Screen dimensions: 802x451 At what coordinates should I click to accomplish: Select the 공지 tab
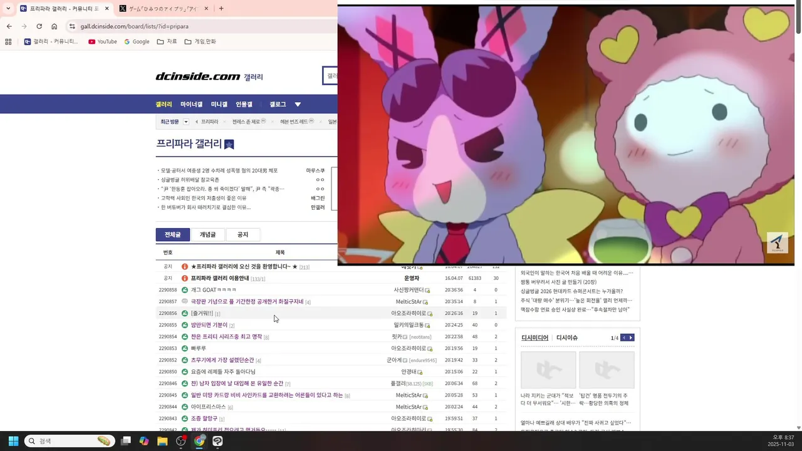(x=242, y=235)
